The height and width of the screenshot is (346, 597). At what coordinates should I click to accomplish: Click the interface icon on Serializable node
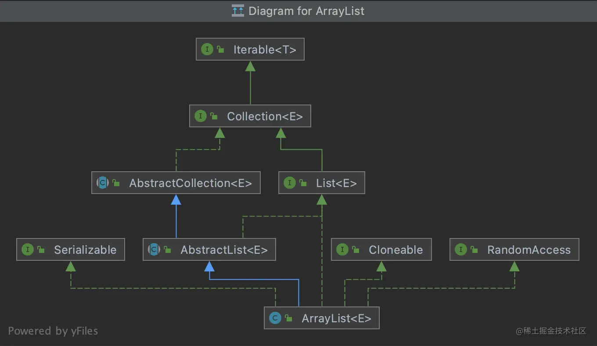[28, 249]
